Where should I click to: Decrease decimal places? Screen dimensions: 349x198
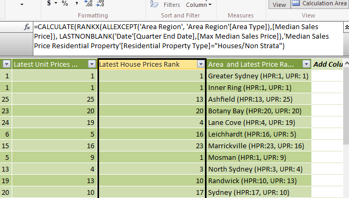click(x=100, y=3)
